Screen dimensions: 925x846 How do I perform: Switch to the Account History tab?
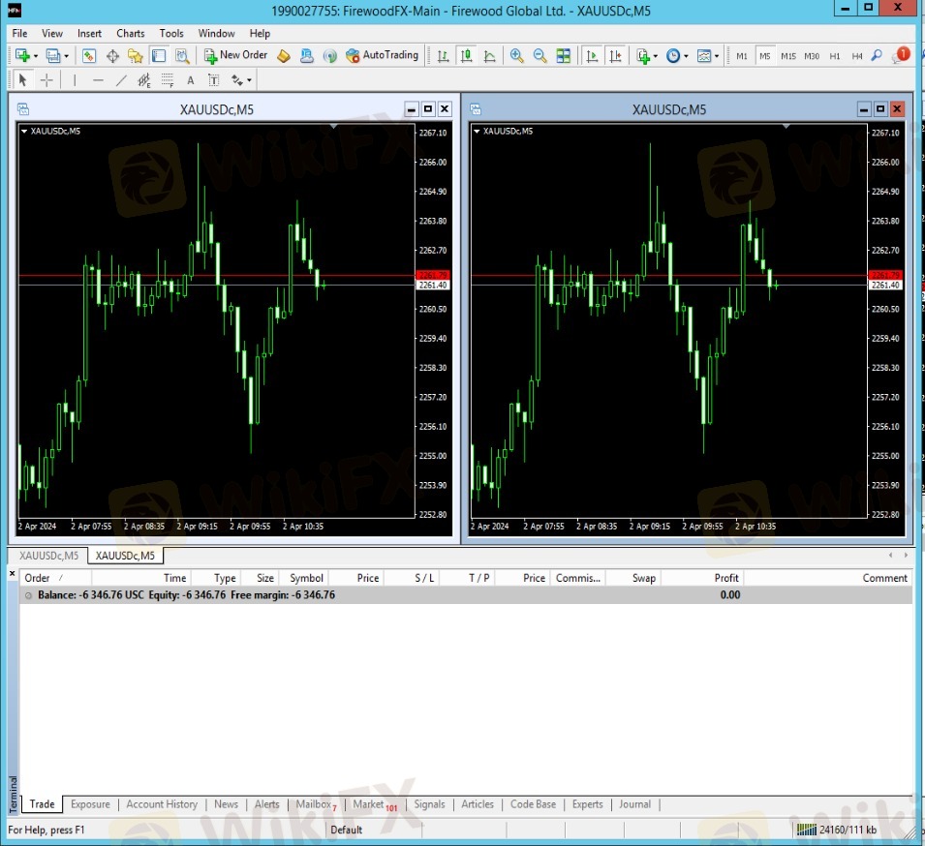[x=162, y=804]
